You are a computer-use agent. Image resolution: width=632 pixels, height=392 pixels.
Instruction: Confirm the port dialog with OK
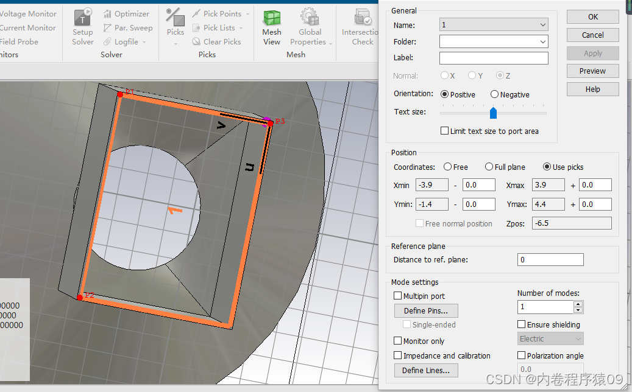pos(592,16)
